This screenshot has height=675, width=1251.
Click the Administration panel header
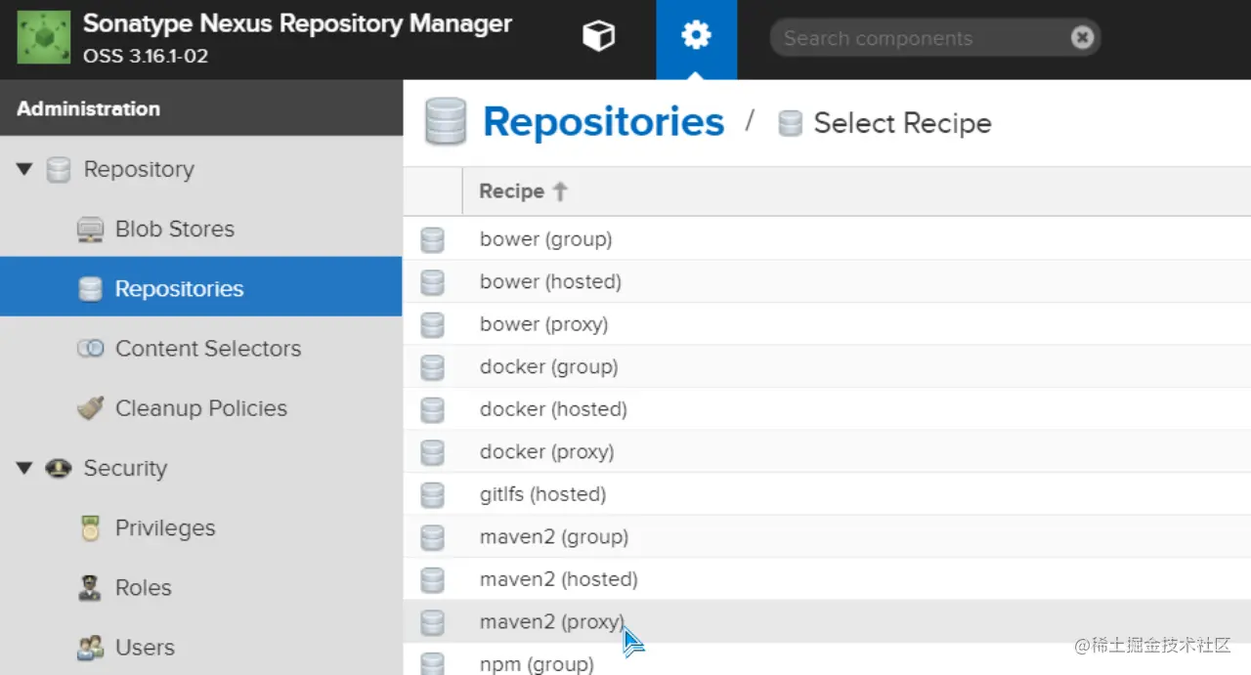[x=201, y=108]
